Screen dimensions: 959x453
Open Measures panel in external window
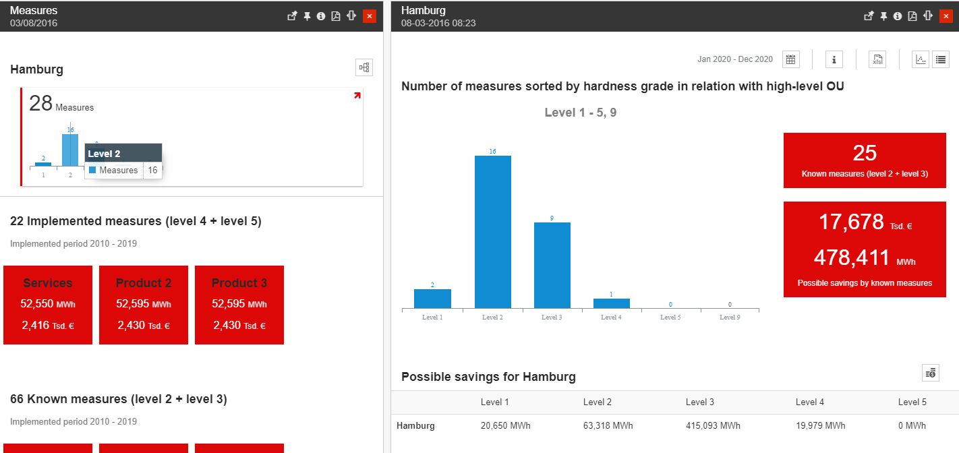click(x=292, y=16)
